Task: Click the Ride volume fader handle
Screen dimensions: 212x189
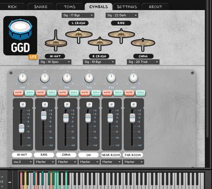Action: (44, 116)
